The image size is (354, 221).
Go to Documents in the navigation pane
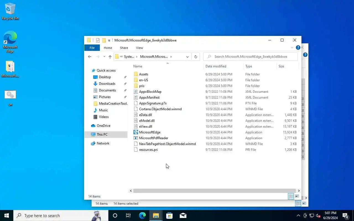(107, 90)
